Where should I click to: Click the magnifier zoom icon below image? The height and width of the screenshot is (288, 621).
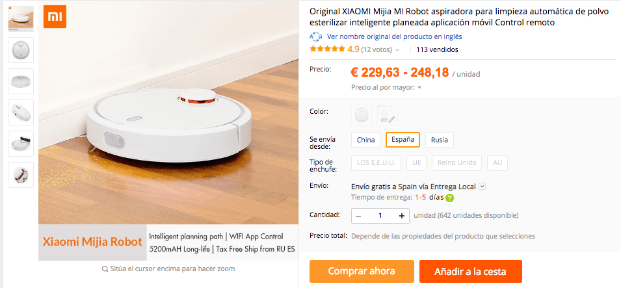click(x=105, y=269)
